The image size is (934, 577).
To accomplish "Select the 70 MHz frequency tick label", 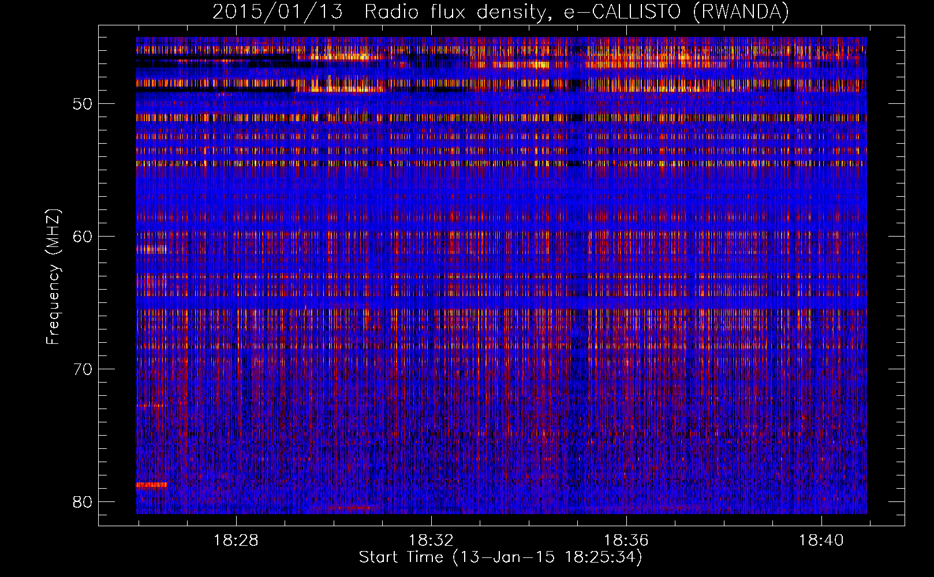I will 83,369.
